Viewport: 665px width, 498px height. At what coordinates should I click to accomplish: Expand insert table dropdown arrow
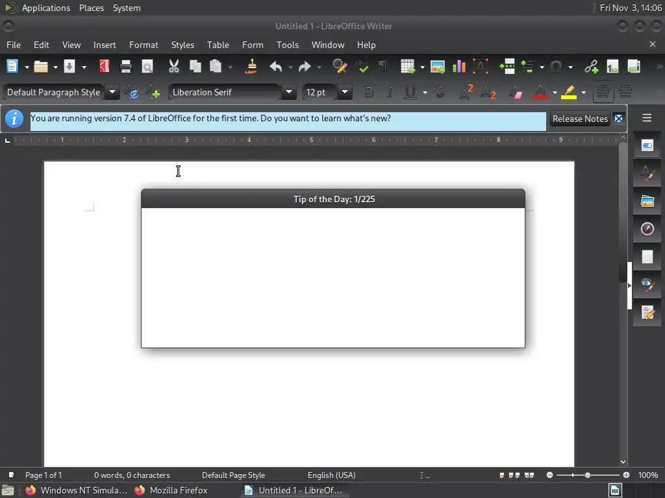(x=422, y=67)
